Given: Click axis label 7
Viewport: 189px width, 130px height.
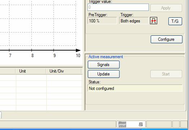Looking at the screenshot, I should click(10, 56).
